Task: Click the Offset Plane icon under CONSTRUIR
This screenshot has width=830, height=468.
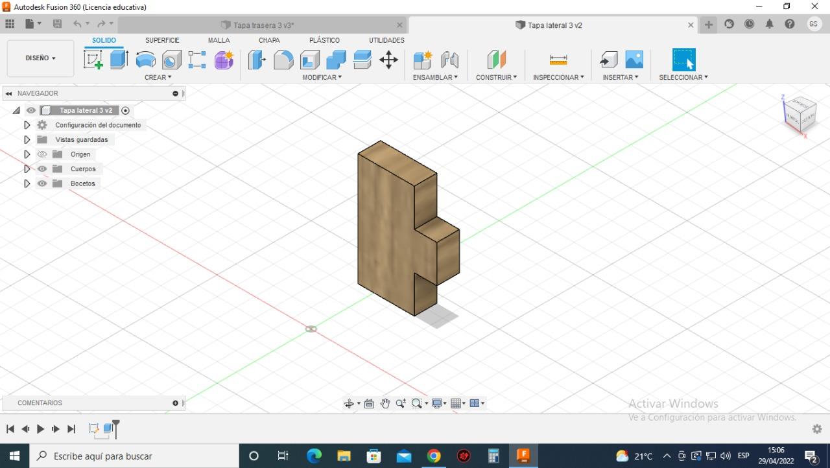Action: [496, 60]
